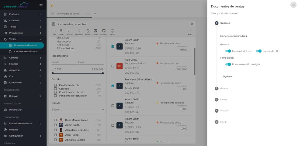Open the Ayuda help icon
Image resolution: width=298 pixels, height=146 pixels.
click(x=112, y=31)
